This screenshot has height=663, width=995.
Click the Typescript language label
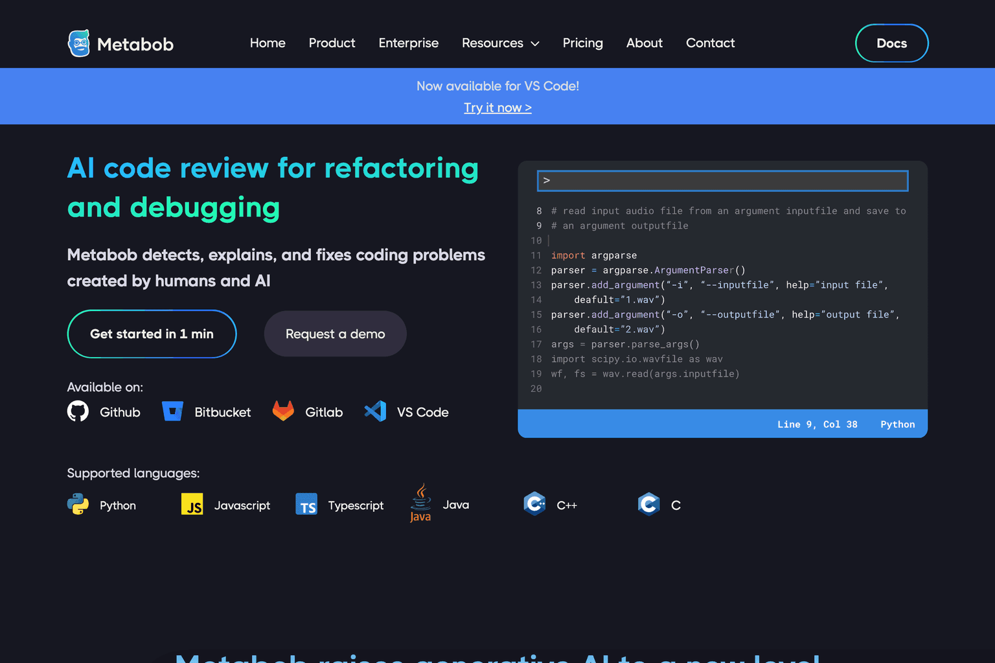click(356, 506)
